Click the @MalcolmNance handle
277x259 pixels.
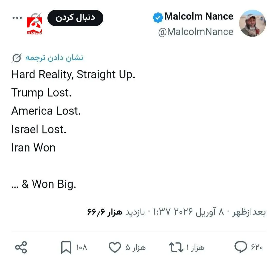click(196, 32)
